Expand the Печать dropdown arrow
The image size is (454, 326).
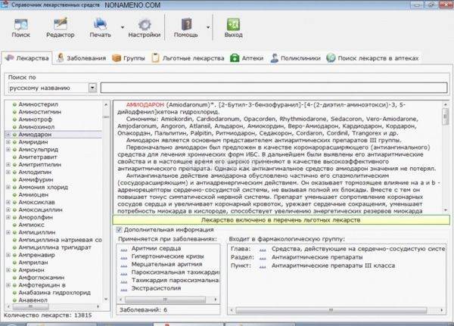point(120,26)
